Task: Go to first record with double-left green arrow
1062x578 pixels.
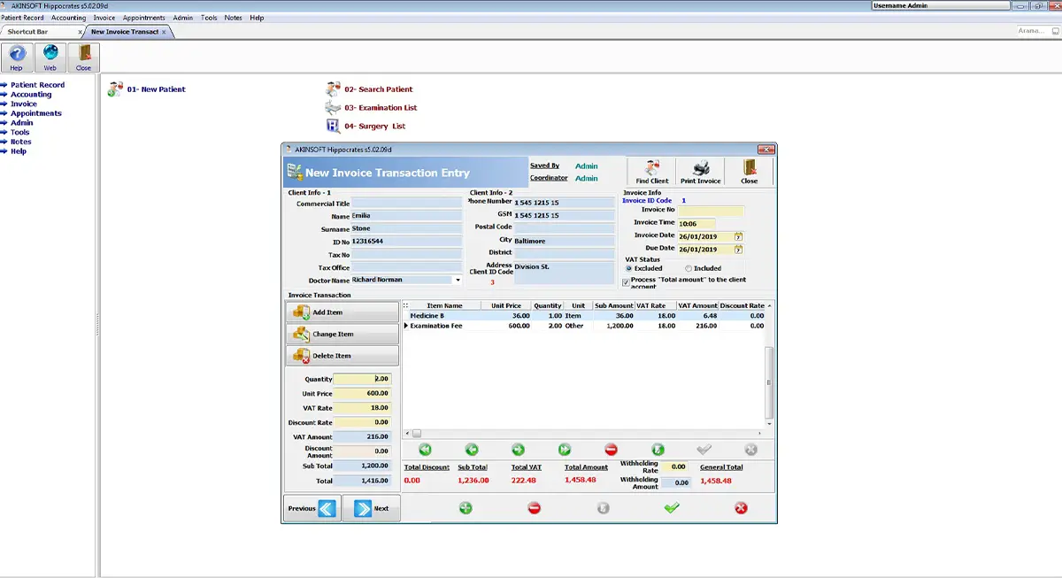Action: (426, 450)
